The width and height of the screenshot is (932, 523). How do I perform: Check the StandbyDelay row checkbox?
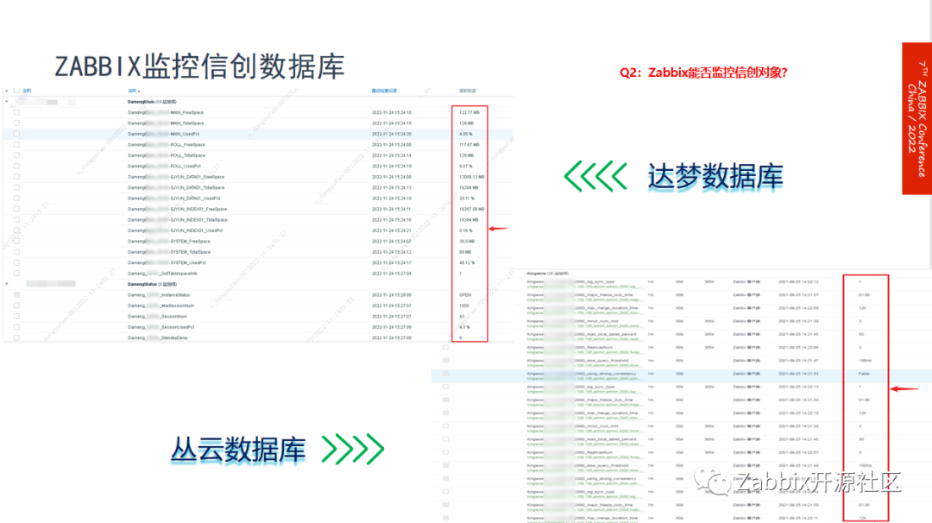point(16,337)
